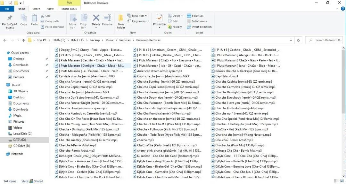Click the Play contextual tab
The height and width of the screenshot is (184, 346).
[x=69, y=3]
